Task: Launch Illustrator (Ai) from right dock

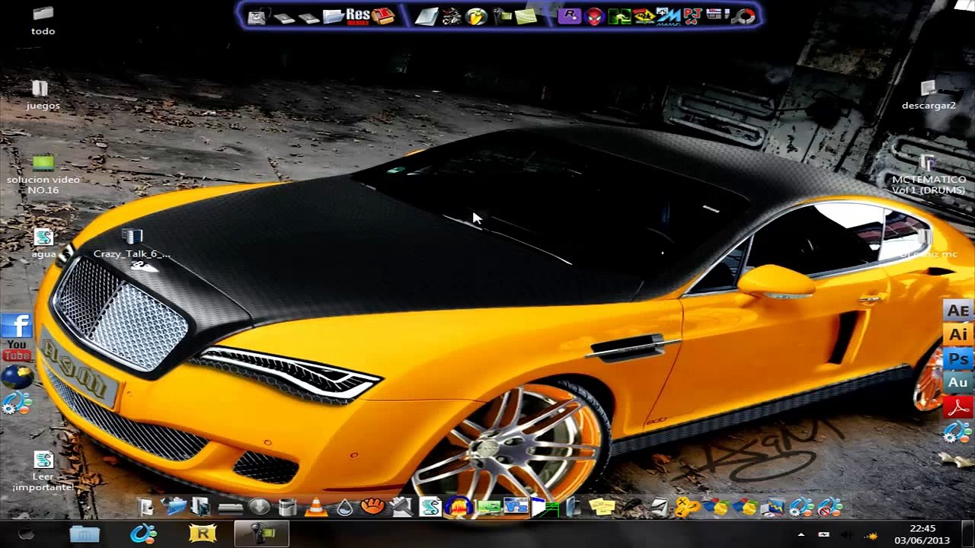Action: [957, 334]
